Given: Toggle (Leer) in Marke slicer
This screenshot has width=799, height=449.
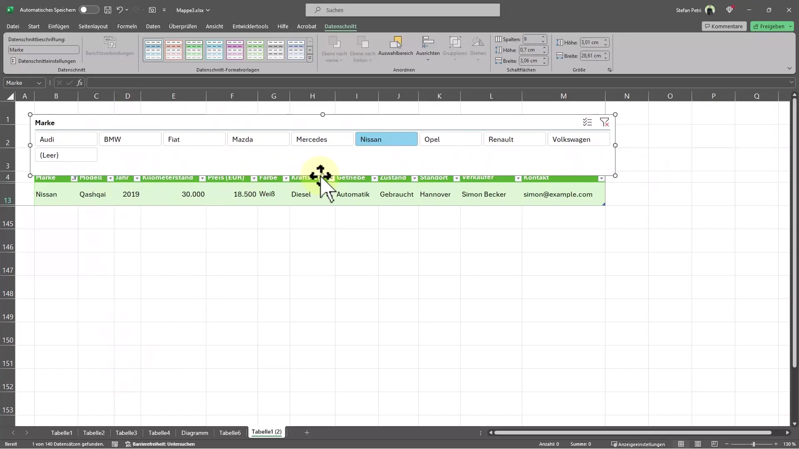Looking at the screenshot, I should [66, 155].
